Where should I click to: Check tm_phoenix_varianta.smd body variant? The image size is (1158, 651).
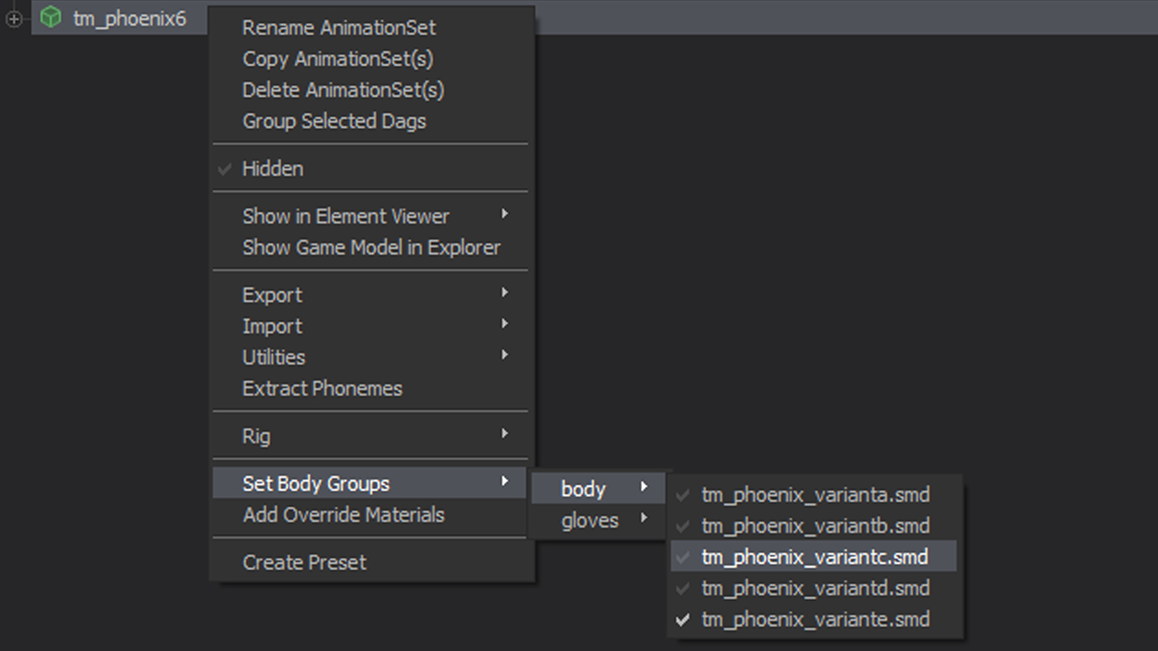pos(814,495)
